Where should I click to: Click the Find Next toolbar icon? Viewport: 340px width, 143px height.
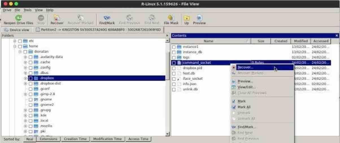click(152, 18)
